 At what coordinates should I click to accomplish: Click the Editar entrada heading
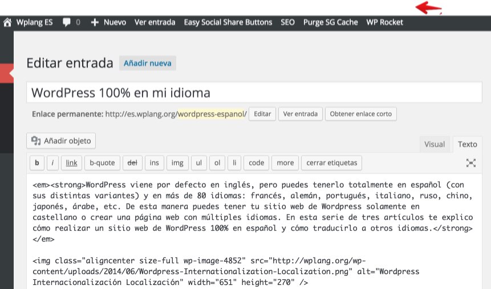(x=70, y=63)
